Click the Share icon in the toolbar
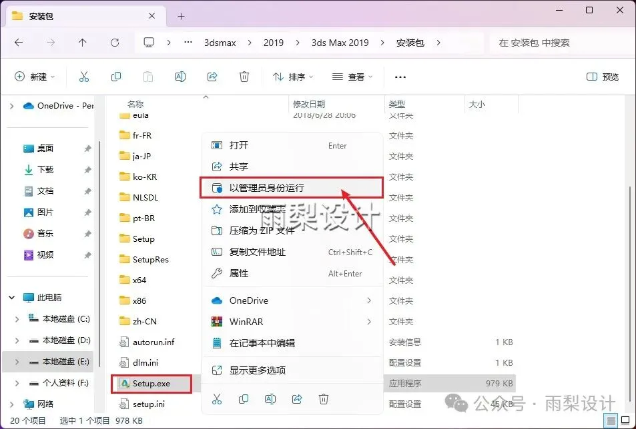 (212, 77)
